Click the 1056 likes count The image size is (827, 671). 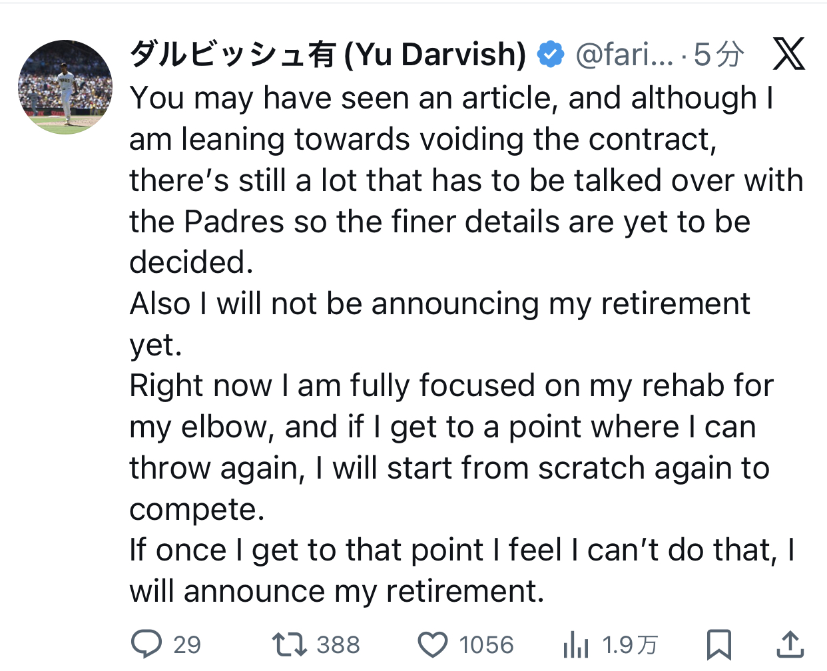click(x=486, y=644)
